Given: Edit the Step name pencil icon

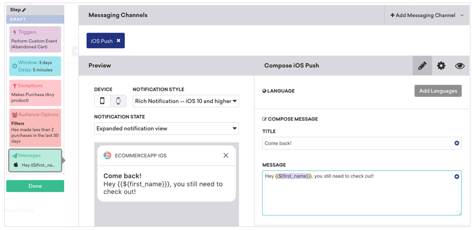Looking at the screenshot, I should (x=24, y=10).
